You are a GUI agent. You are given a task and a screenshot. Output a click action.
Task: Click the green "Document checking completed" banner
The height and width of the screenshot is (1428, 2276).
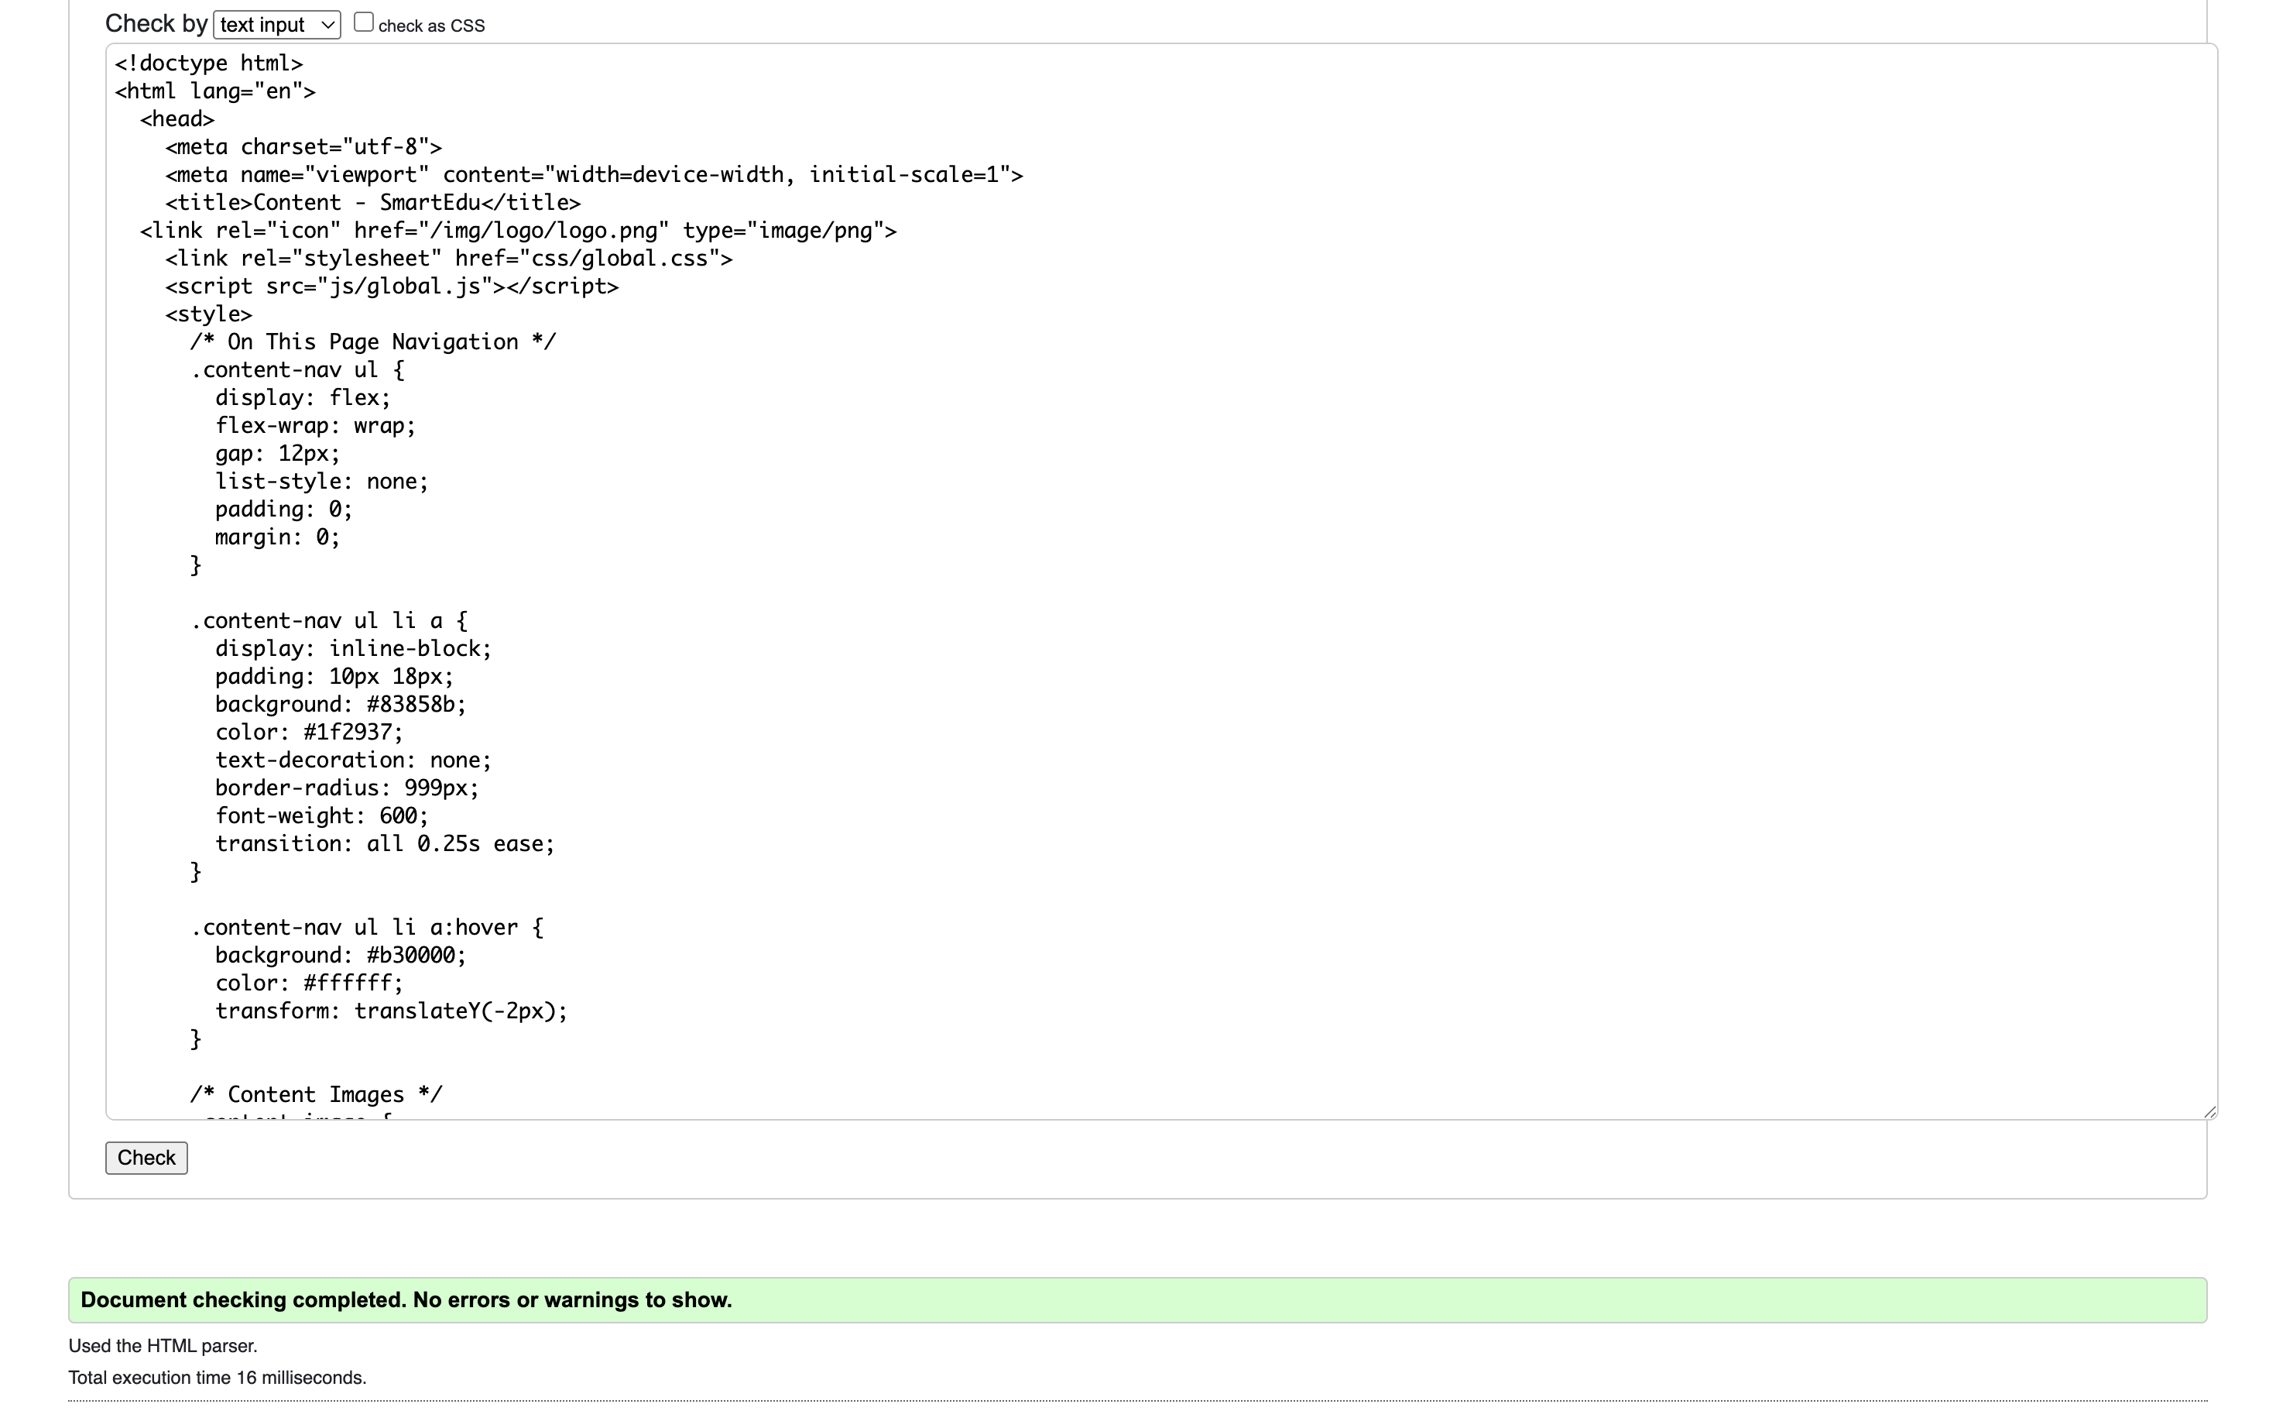1136,1299
